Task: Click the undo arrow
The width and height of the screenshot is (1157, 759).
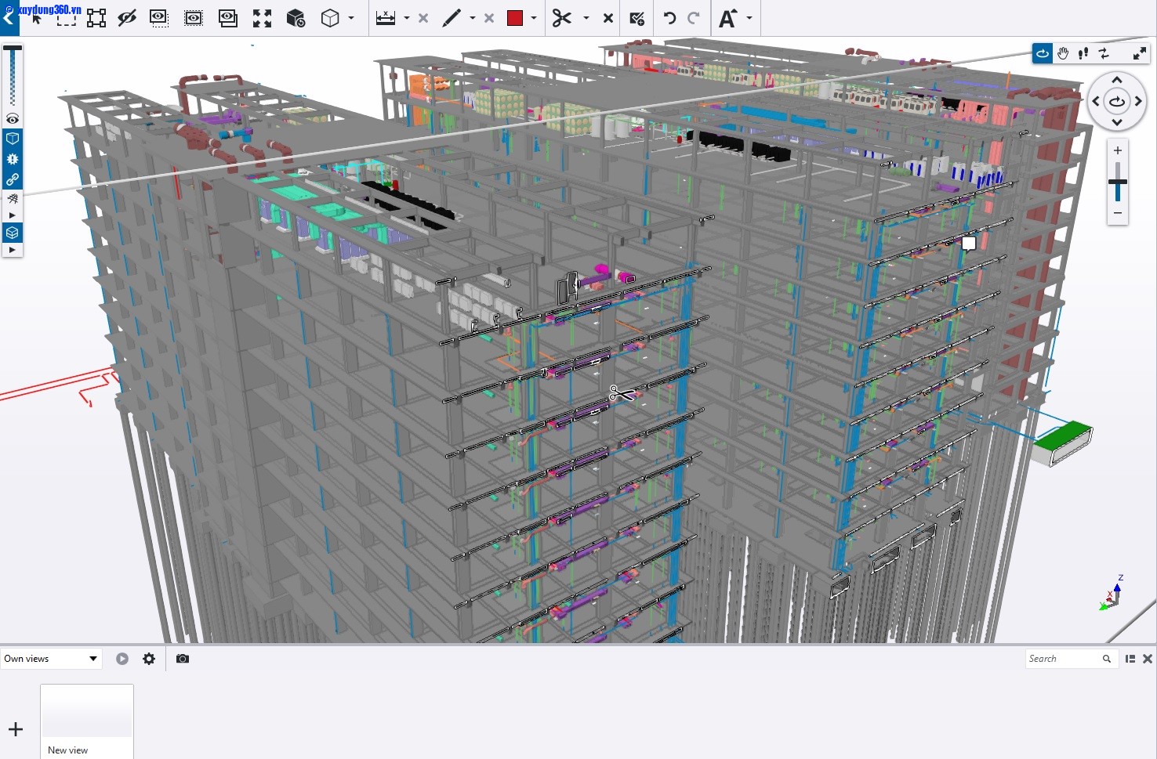Action: pos(669,18)
